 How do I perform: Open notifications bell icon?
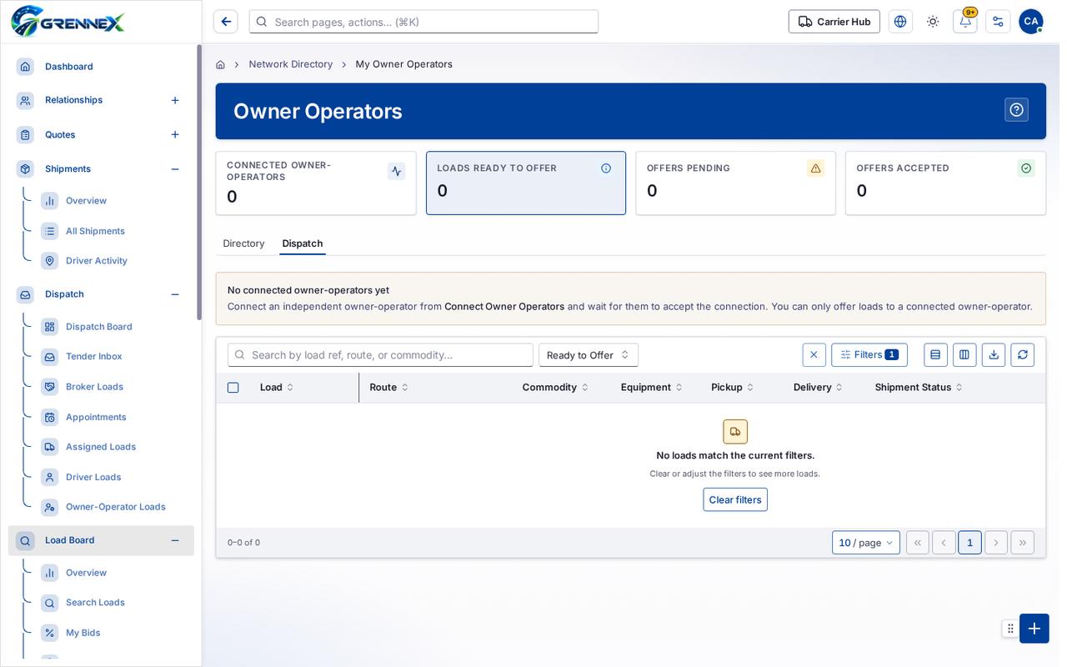[965, 22]
